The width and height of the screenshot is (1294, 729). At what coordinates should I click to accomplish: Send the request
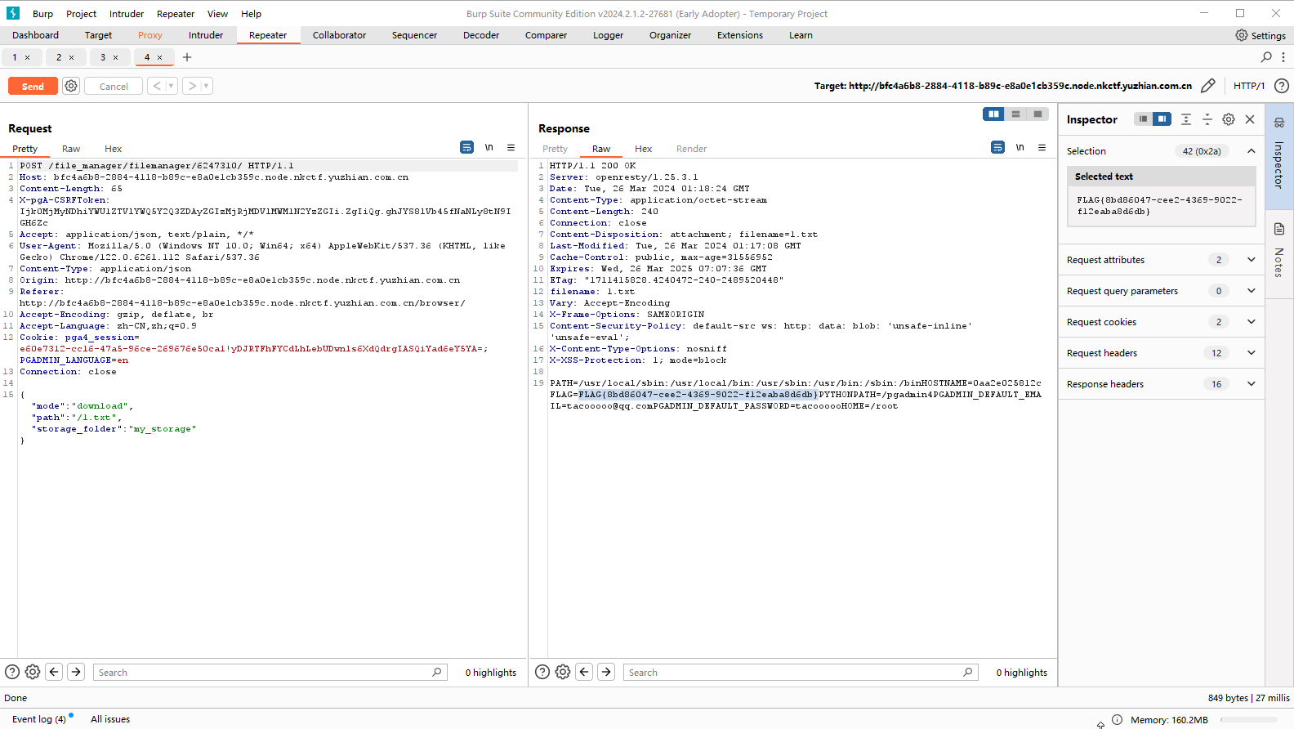[33, 86]
